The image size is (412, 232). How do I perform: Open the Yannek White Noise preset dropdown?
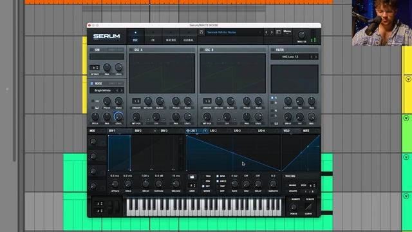coord(234,32)
